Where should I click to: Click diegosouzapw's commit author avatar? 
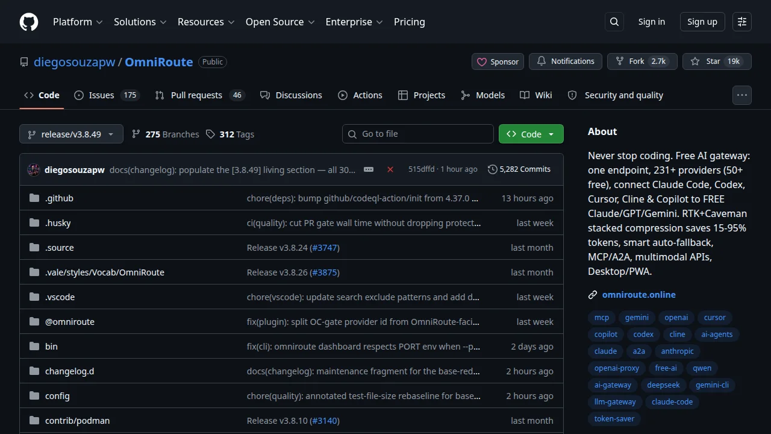point(34,170)
